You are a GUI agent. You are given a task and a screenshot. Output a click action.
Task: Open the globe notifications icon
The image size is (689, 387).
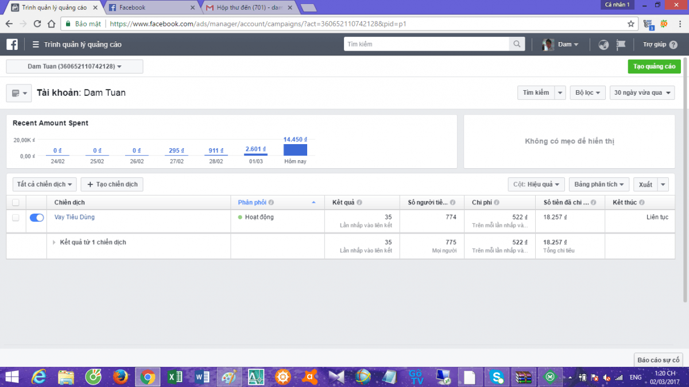(603, 44)
